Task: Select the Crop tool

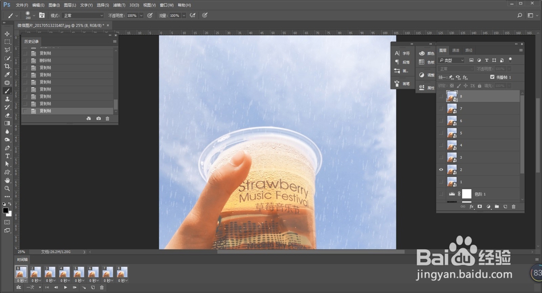Action: [7, 66]
